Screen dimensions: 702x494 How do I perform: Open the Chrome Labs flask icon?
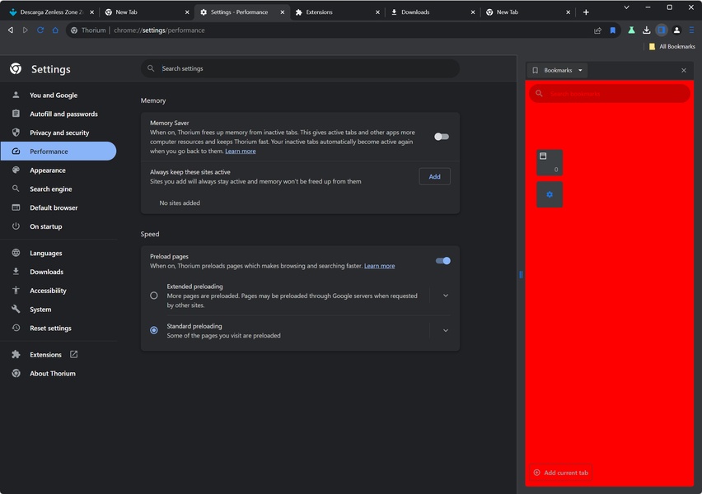pos(631,30)
